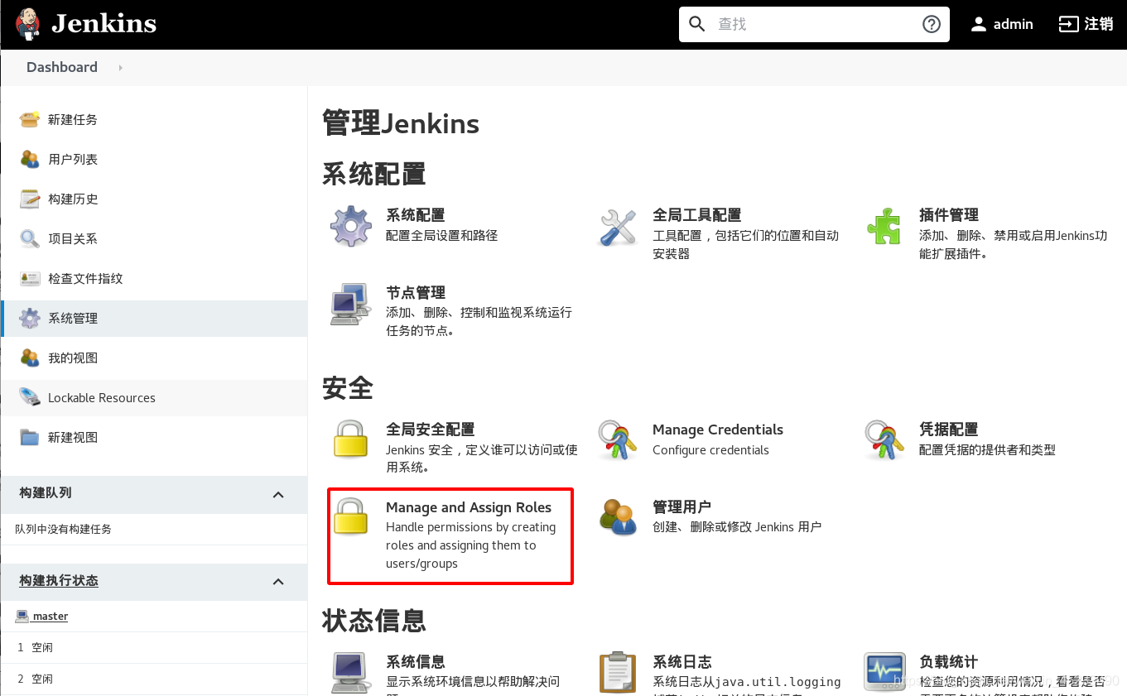Click the logout arrow icon

[x=1069, y=24]
